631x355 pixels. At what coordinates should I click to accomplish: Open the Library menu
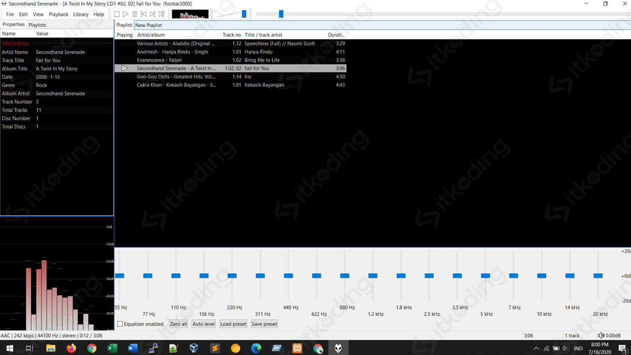point(81,14)
